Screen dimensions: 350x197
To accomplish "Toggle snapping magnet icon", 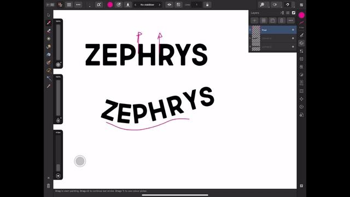I will (x=288, y=5).
